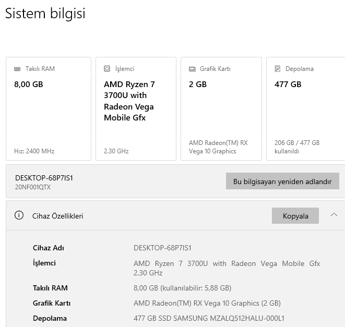Click the 2 GB value in graphics card tile

pos(198,84)
